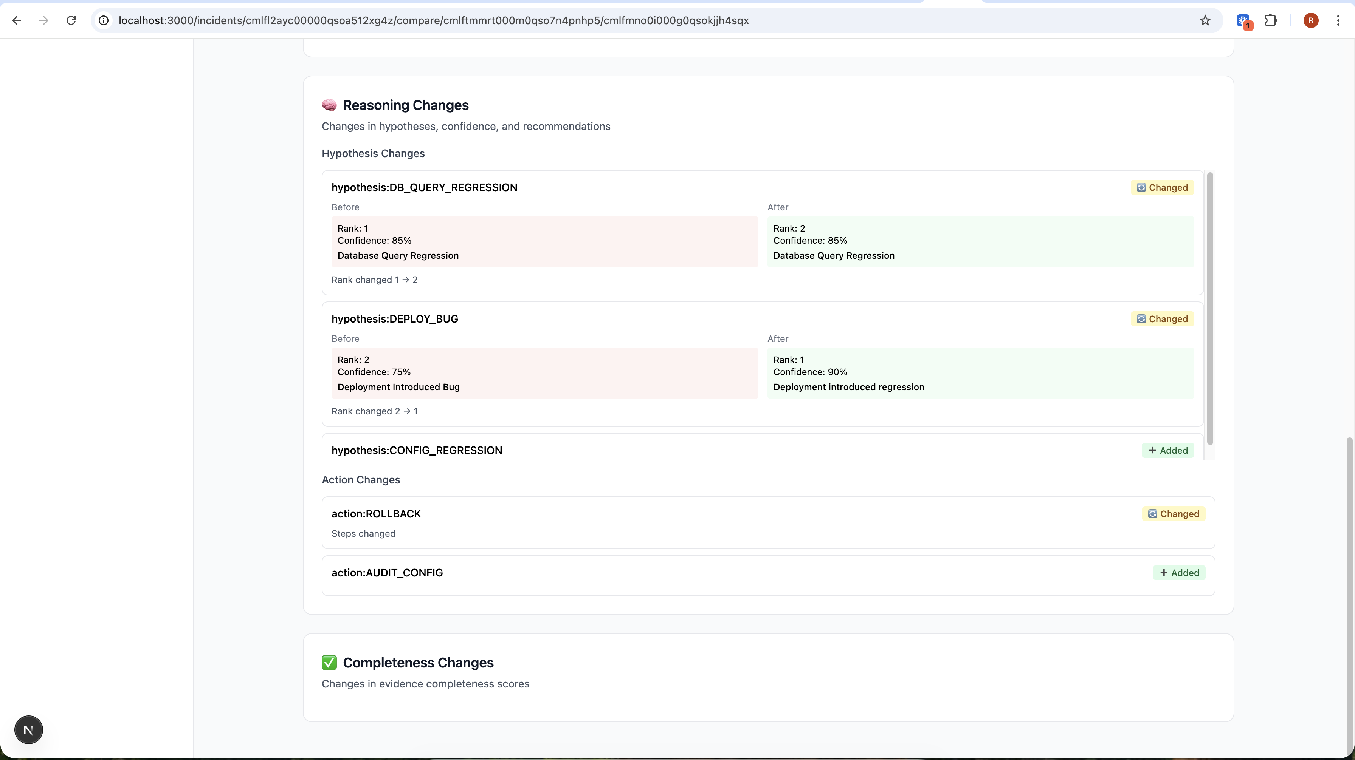
Task: Open the Extensions puzzle icon
Action: pos(1271,20)
